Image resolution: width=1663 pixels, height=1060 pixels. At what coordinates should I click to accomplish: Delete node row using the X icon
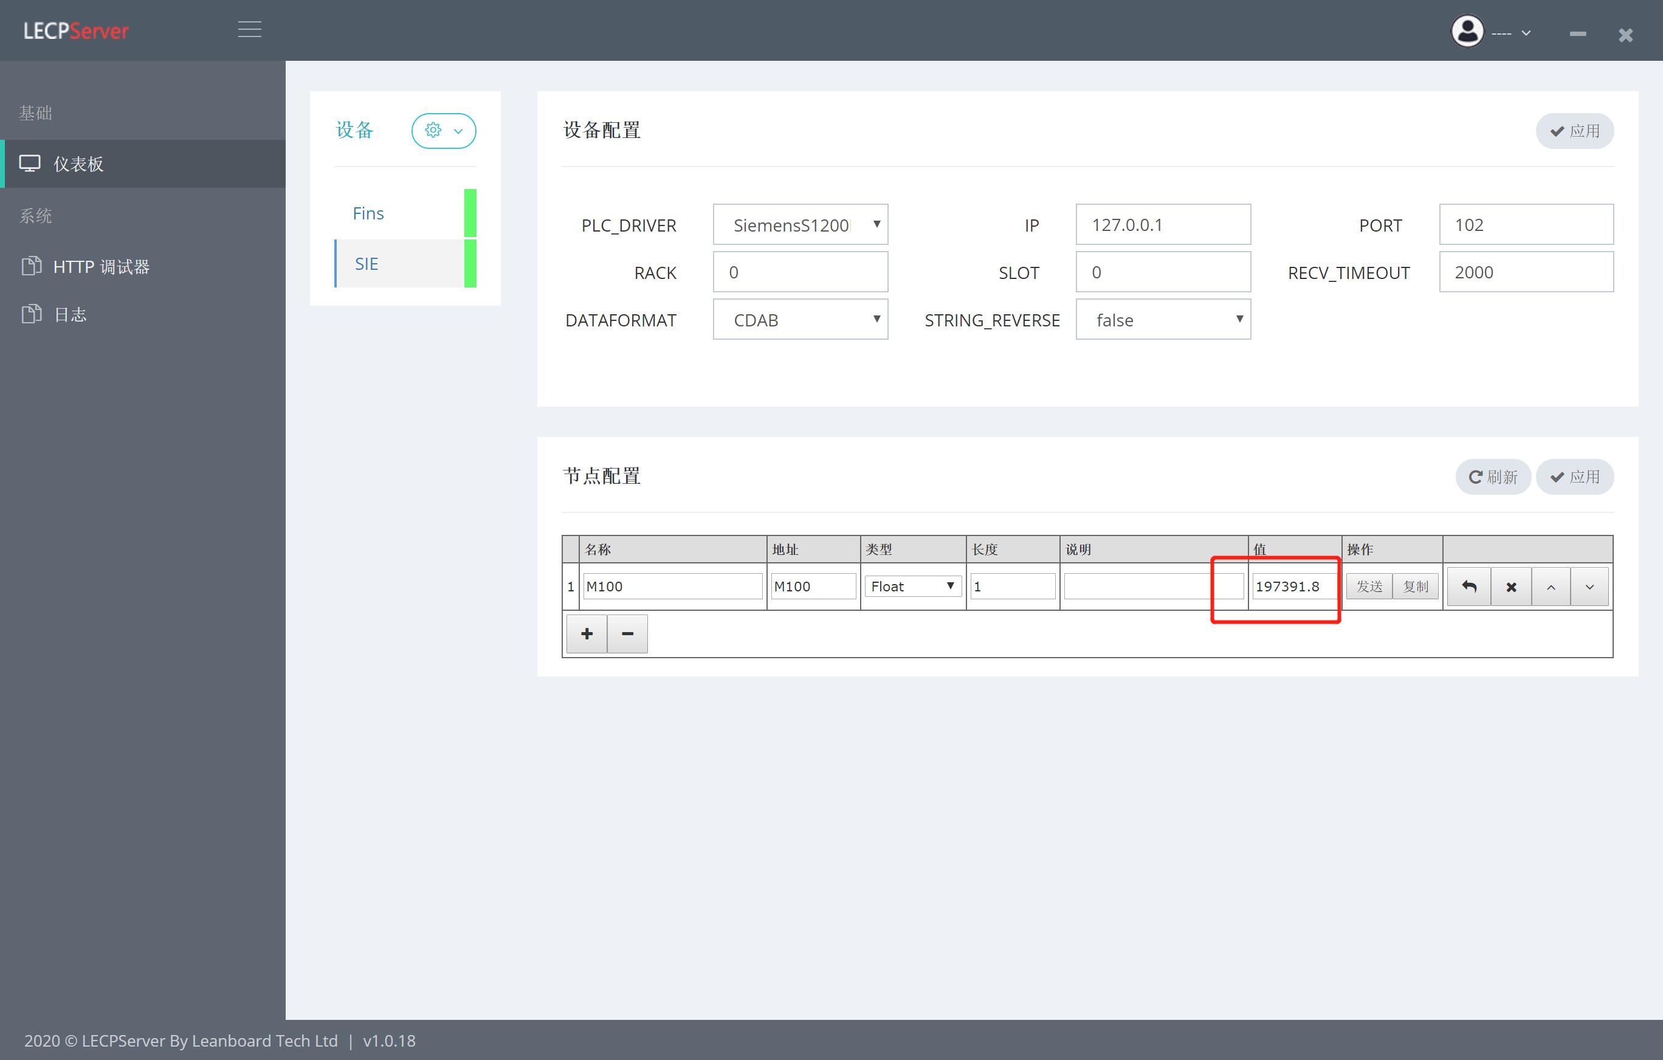coord(1511,587)
